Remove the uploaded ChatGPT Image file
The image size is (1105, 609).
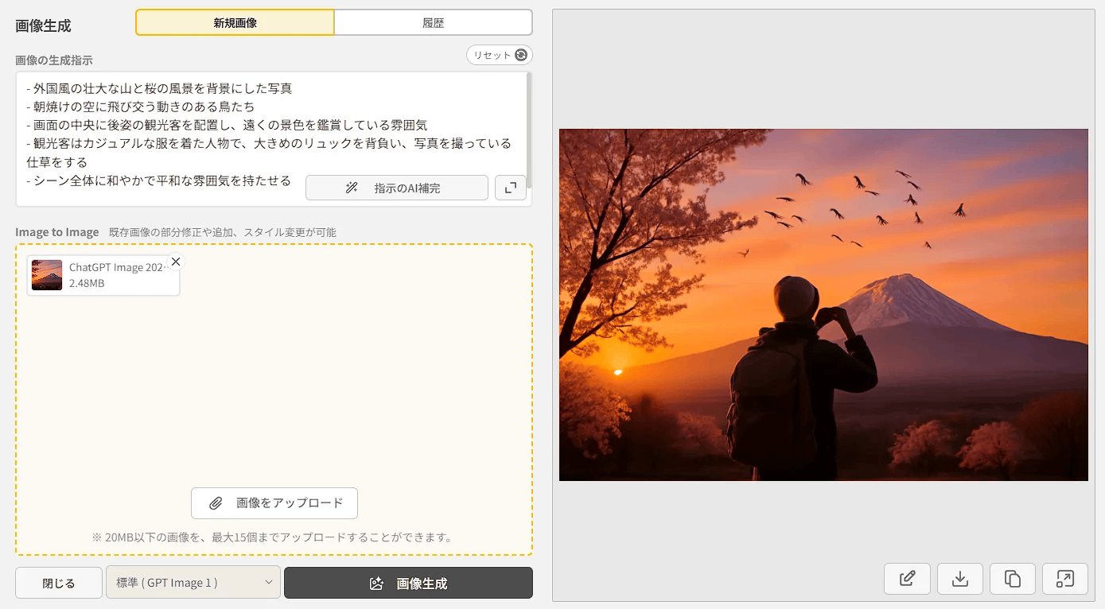[176, 262]
